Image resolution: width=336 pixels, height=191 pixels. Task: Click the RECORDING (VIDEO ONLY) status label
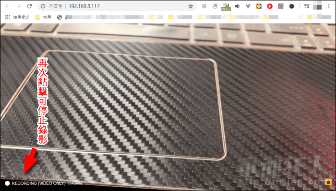(38, 183)
